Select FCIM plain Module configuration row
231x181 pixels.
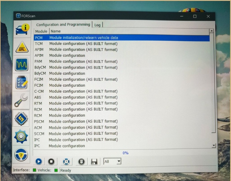122,85
